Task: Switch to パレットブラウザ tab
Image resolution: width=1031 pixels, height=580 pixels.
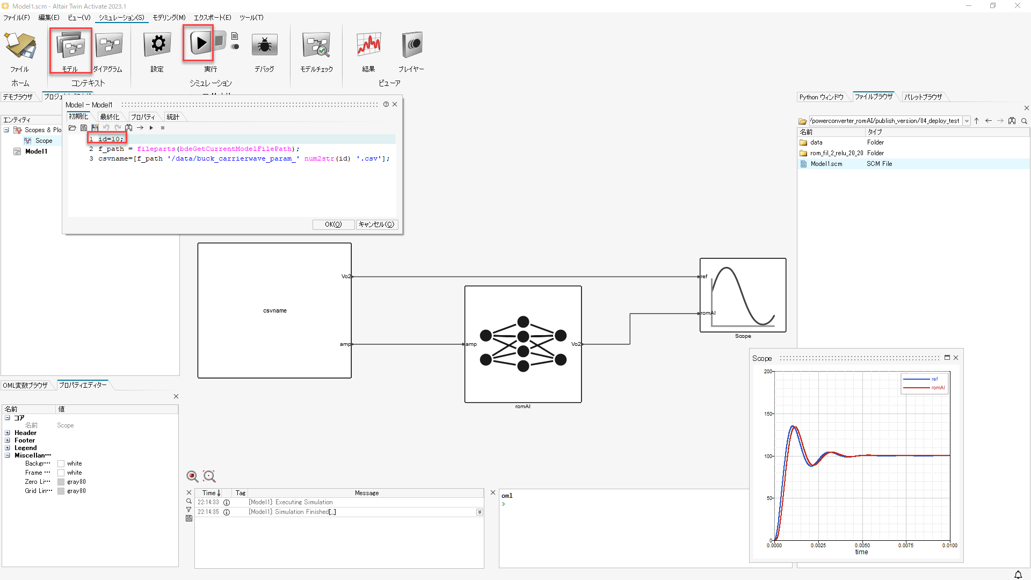Action: coord(923,97)
